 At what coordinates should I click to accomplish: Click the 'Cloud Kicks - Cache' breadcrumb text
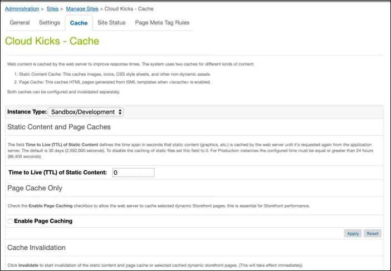pyautogui.click(x=129, y=9)
